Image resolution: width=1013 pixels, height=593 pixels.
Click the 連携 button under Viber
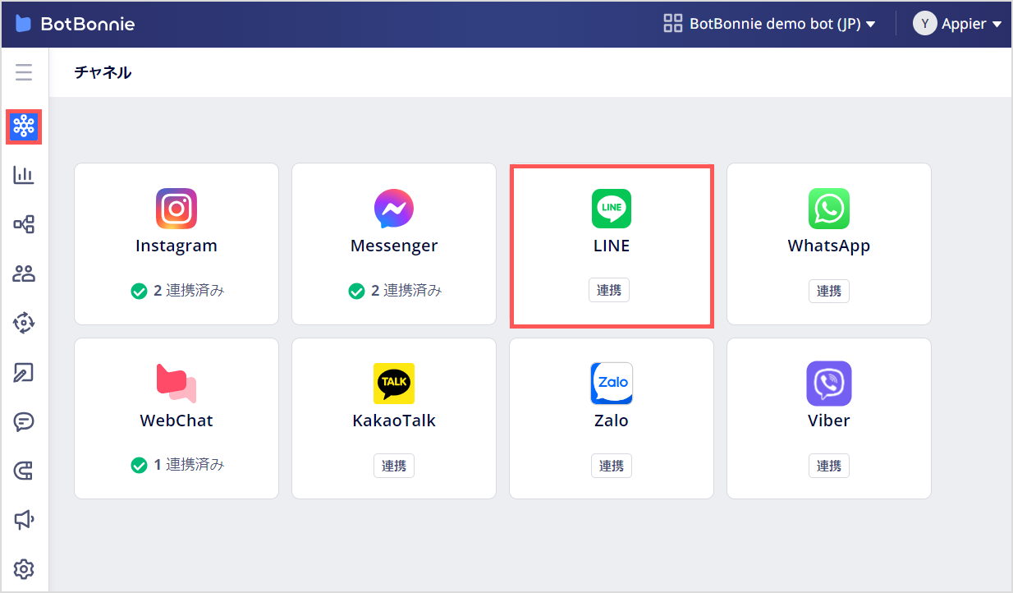pos(829,466)
